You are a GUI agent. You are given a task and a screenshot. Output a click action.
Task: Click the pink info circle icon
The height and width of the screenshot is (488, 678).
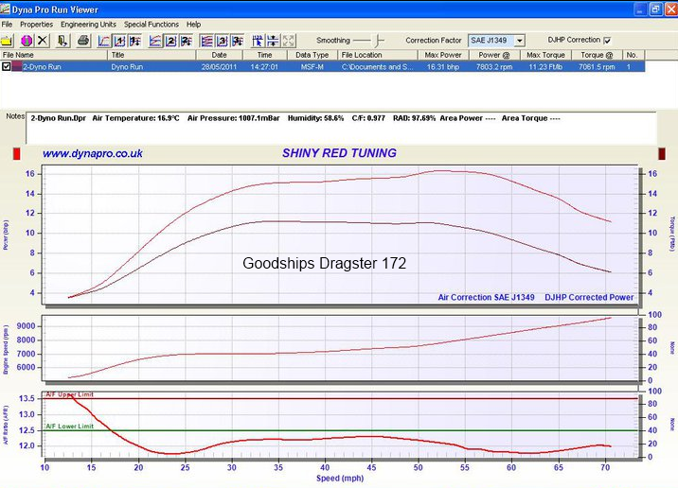27,41
